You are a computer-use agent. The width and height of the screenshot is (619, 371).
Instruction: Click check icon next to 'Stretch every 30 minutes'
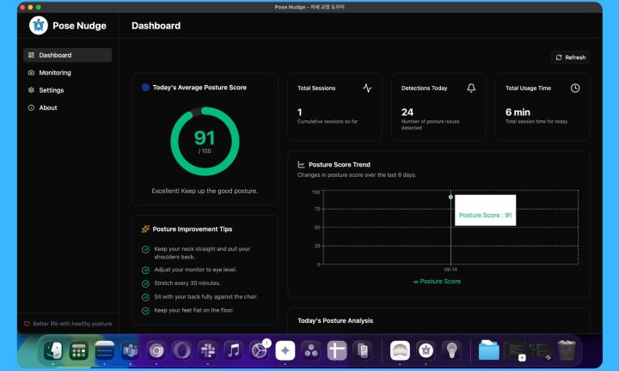(x=145, y=283)
